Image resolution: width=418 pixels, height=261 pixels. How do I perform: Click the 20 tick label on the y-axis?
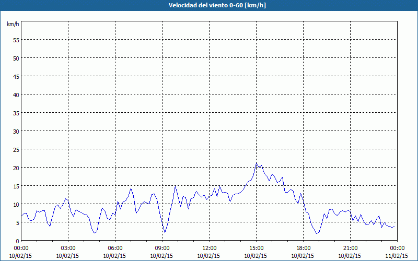[x=16, y=168]
